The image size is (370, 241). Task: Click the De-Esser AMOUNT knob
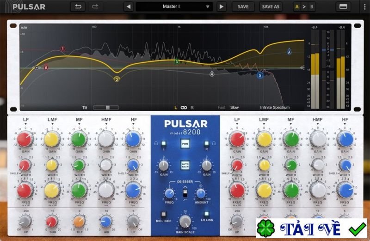tap(201, 193)
